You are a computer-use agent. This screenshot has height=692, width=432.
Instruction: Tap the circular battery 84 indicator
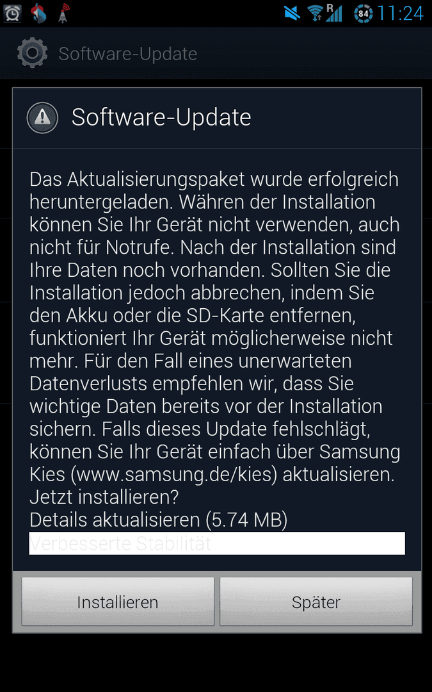[364, 13]
